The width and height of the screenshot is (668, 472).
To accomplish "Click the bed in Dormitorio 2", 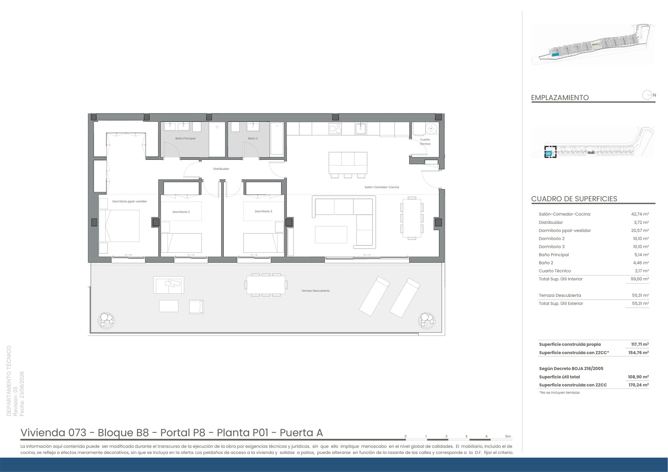I will (181, 243).
